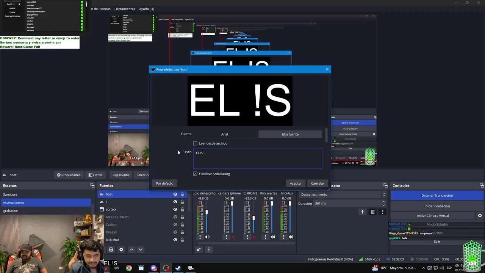This screenshot has width=485, height=273.
Task: Open Desvanecimiento transition dropdown
Action: 343,195
